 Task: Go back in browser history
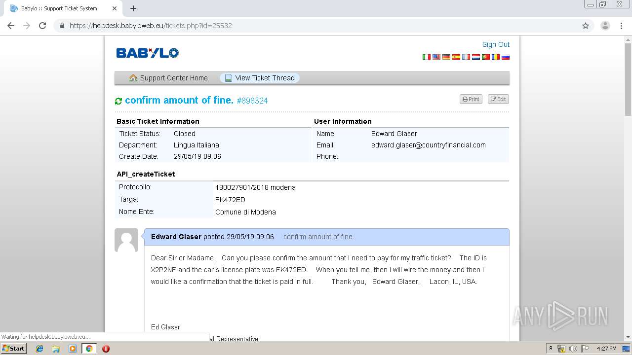click(x=11, y=26)
